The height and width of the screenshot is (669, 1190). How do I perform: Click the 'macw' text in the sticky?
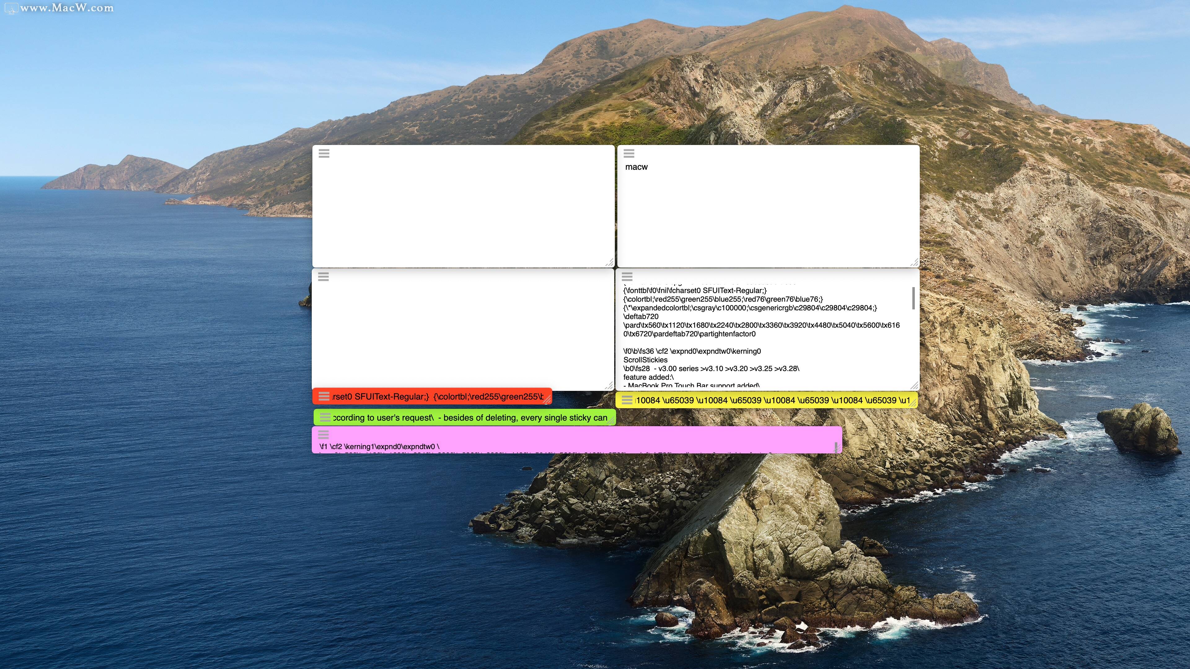636,167
